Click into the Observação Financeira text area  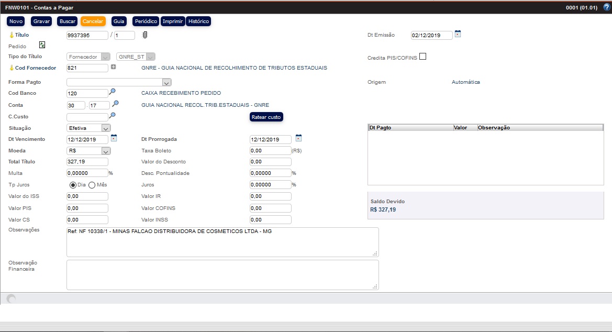[x=222, y=274]
